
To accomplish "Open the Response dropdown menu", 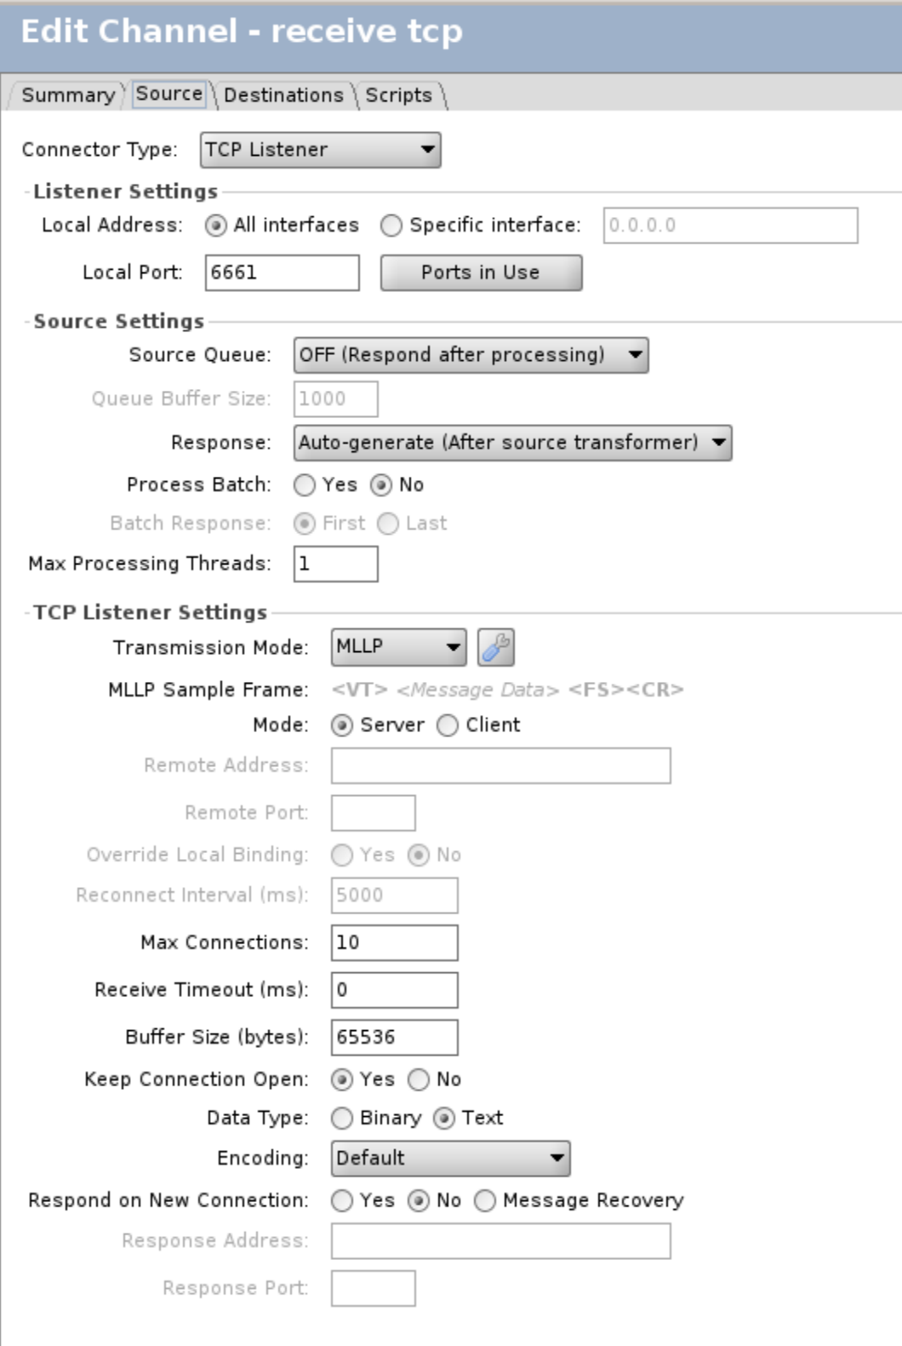I will [512, 443].
